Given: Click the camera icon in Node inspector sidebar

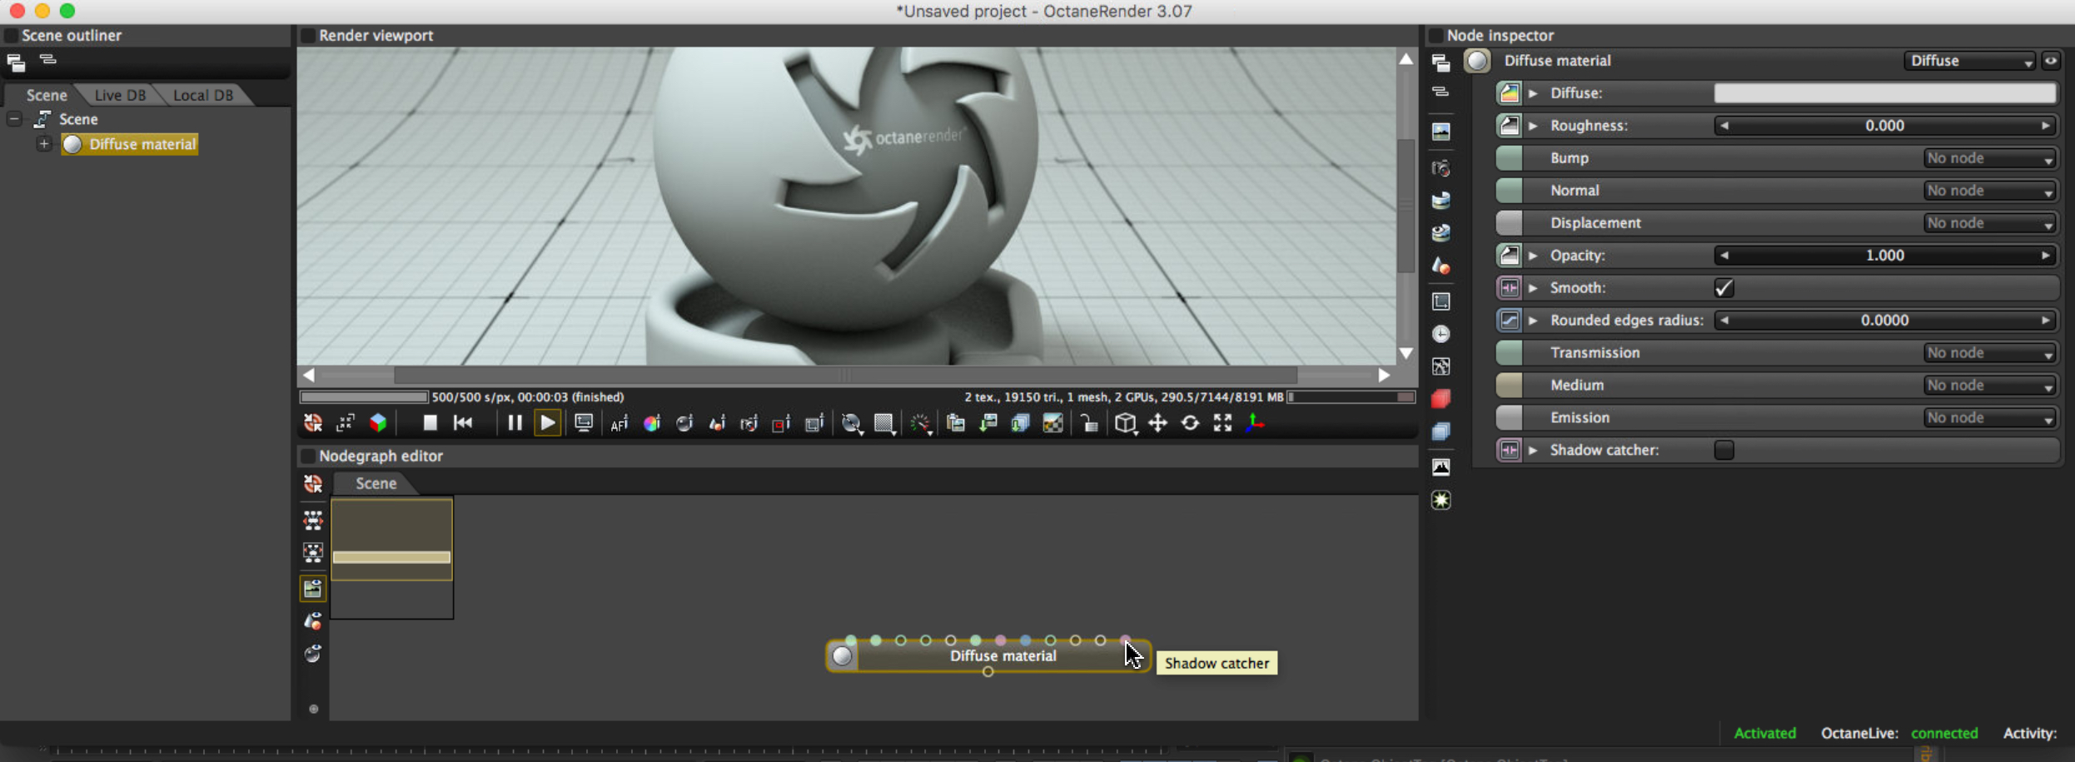Looking at the screenshot, I should [1441, 168].
